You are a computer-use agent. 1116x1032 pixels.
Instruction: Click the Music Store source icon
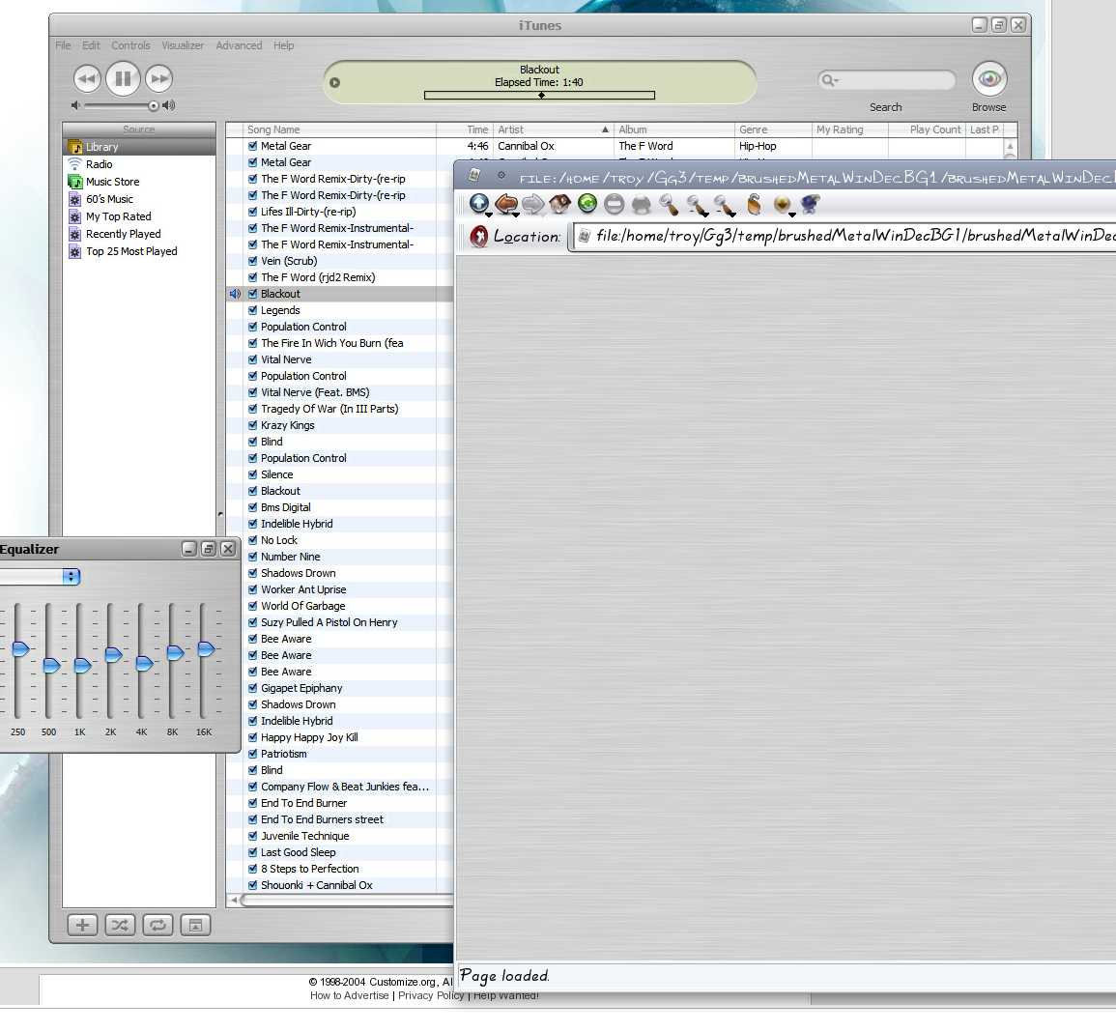coord(74,182)
